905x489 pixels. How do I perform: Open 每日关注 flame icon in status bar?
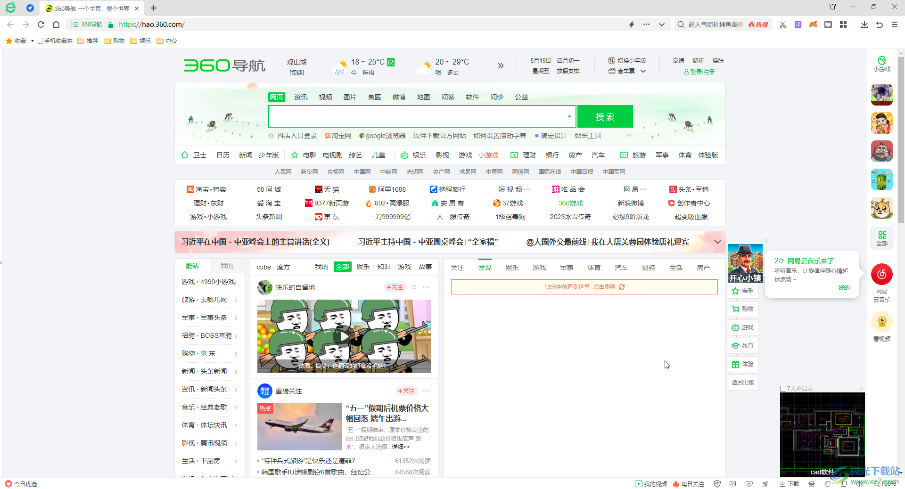[689, 484]
